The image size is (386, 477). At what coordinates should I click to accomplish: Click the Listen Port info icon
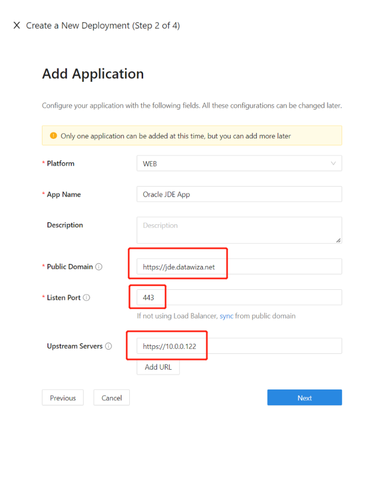tap(87, 297)
